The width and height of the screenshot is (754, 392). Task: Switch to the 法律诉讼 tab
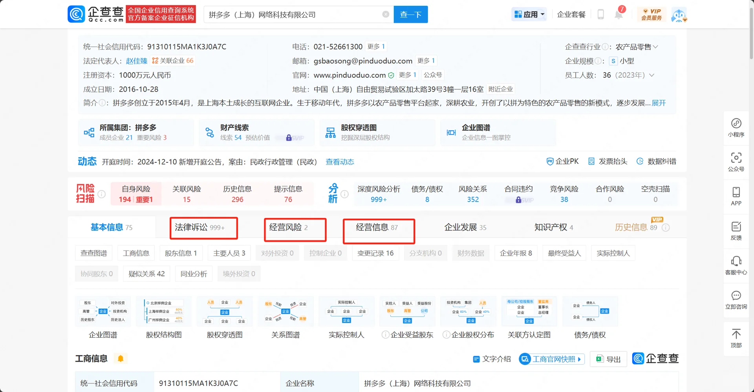tap(199, 227)
